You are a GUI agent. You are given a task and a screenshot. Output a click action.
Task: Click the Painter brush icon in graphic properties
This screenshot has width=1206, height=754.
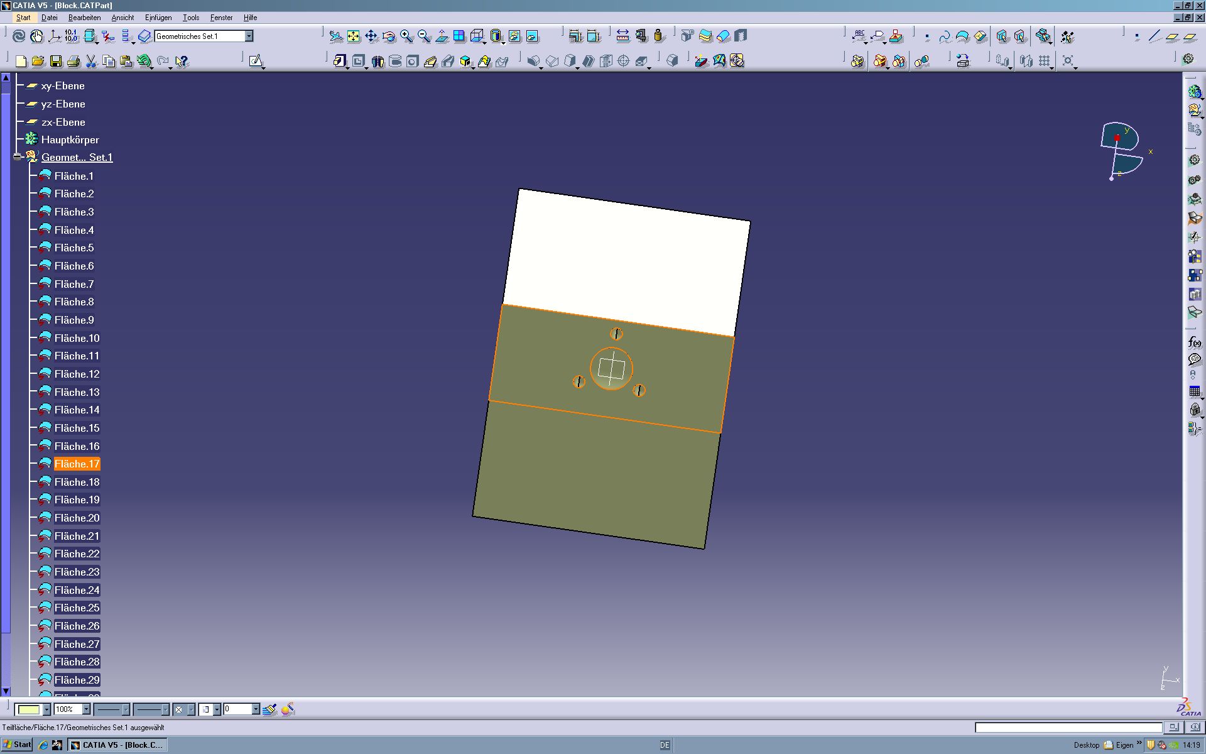point(269,709)
